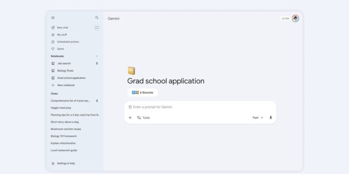349x174 pixels.
Task: Click the New chat pencil icon
Action: coord(53,27)
